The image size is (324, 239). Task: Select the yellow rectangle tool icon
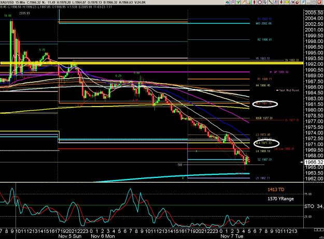(x=287, y=2)
